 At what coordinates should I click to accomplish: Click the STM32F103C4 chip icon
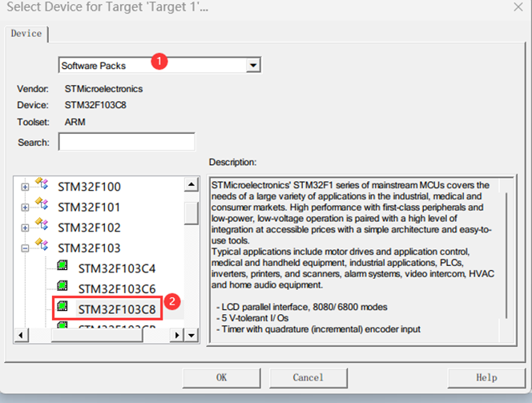pos(62,265)
